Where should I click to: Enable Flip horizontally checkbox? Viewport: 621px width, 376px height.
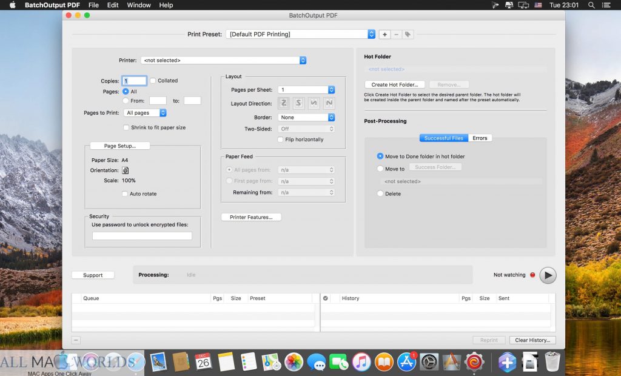tap(280, 139)
